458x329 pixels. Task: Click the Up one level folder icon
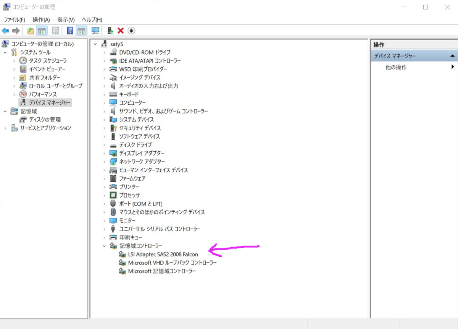pyautogui.click(x=31, y=31)
